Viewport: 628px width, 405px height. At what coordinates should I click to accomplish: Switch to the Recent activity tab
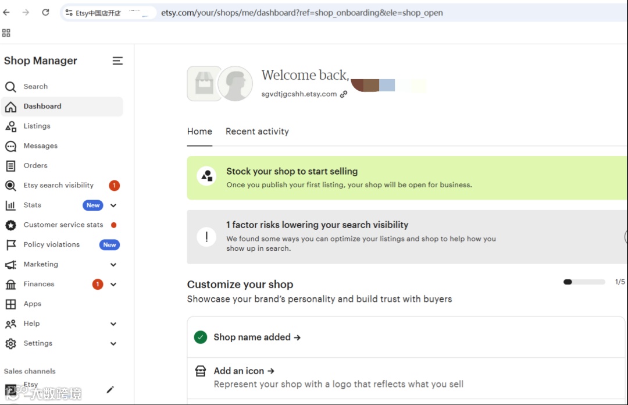[257, 132]
